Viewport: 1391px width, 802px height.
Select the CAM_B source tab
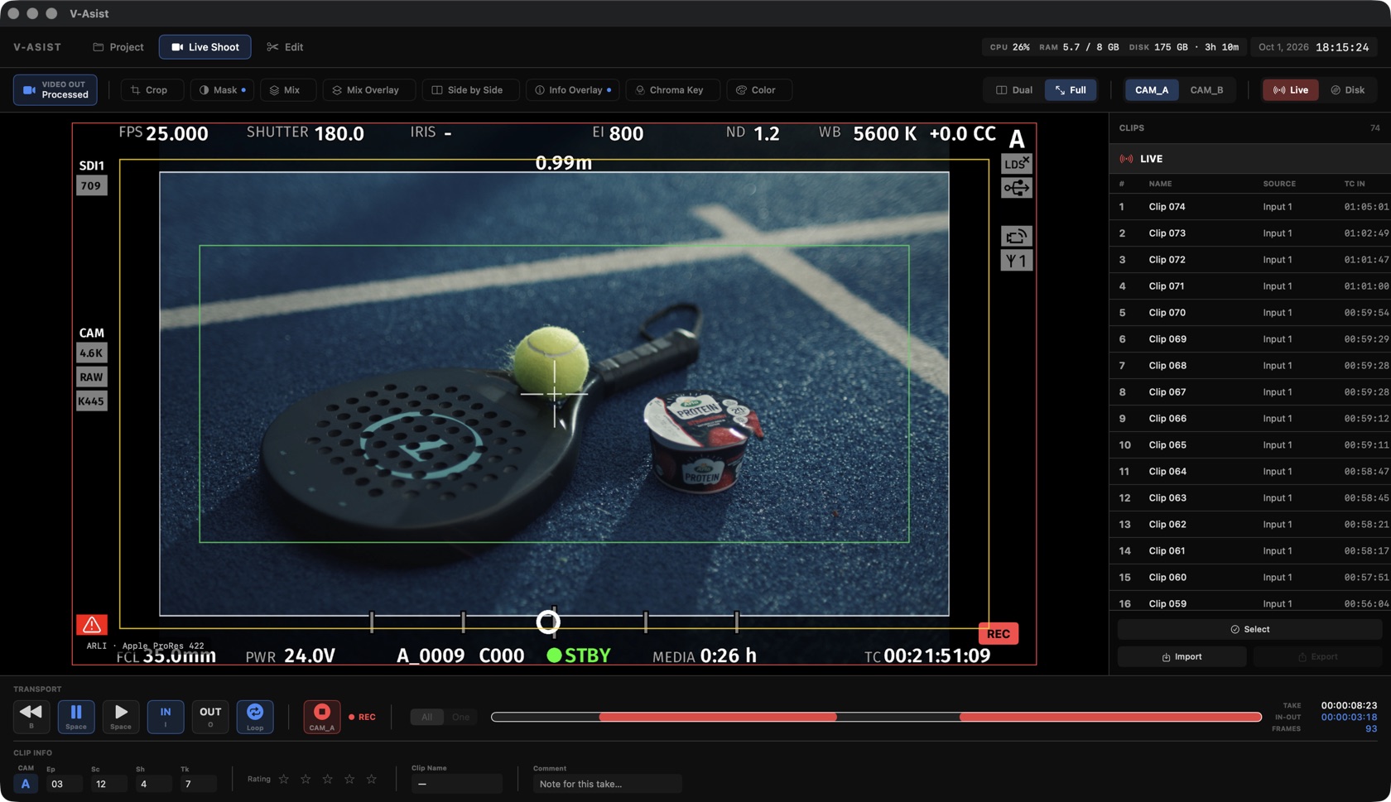(1206, 90)
